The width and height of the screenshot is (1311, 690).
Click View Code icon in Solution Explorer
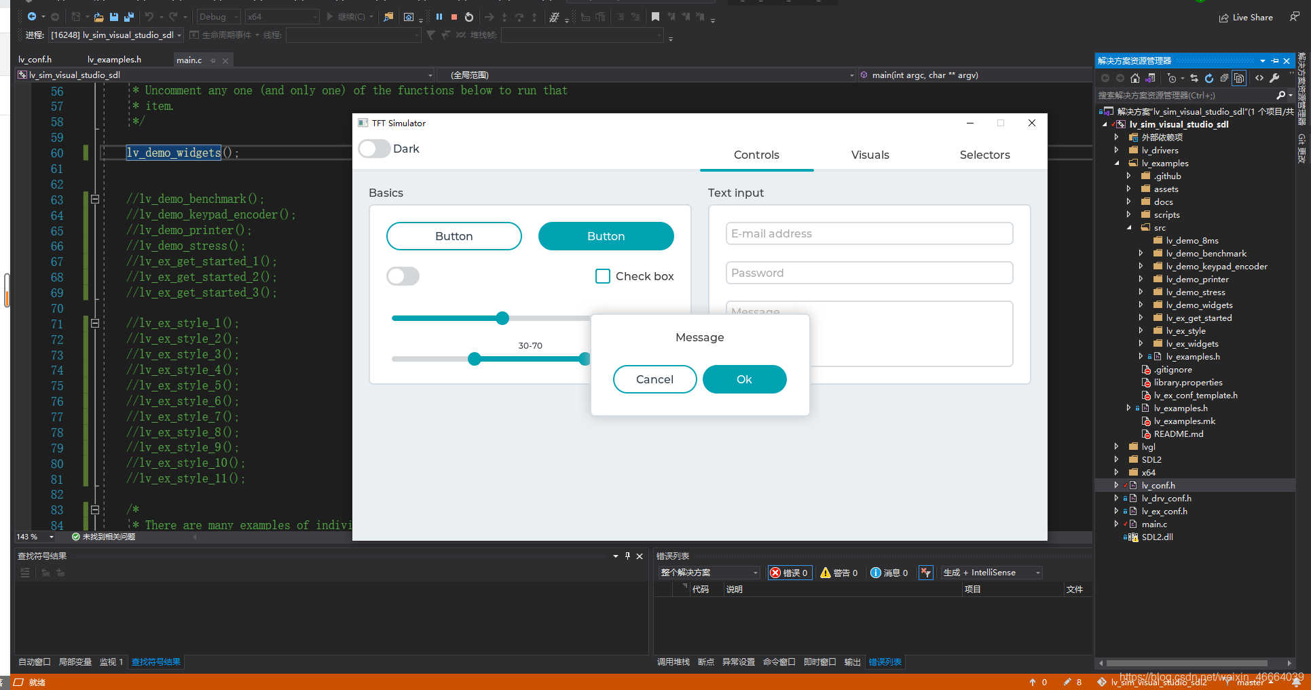[1259, 78]
